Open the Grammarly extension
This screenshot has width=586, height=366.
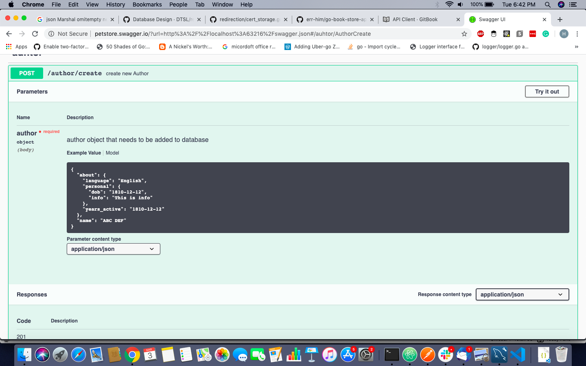[545, 34]
